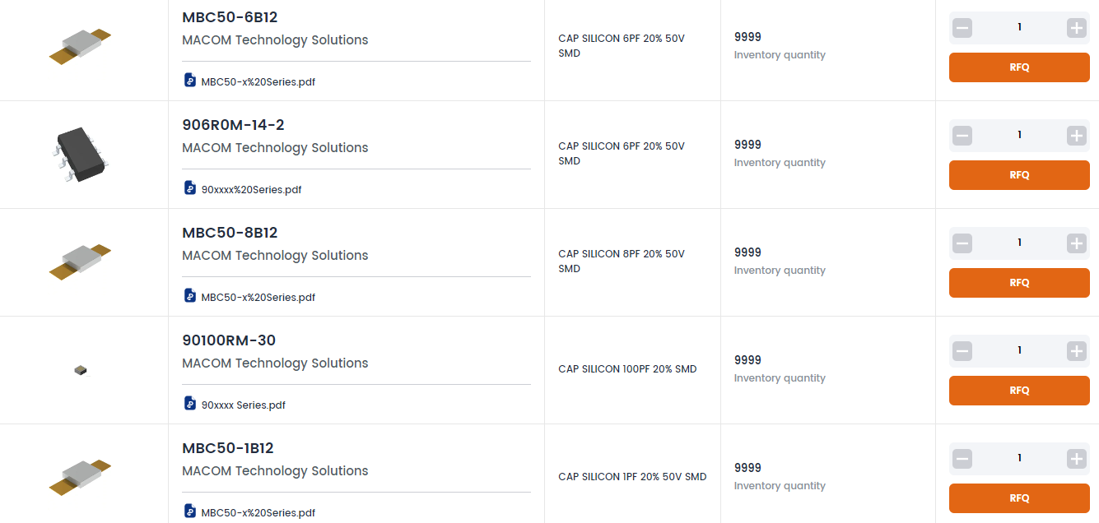Click the PDF icon beside the 906R0M-14-2 datasheet
The image size is (1099, 523).
[190, 188]
